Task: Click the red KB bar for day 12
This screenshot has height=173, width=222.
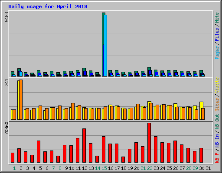Action: click(x=84, y=146)
